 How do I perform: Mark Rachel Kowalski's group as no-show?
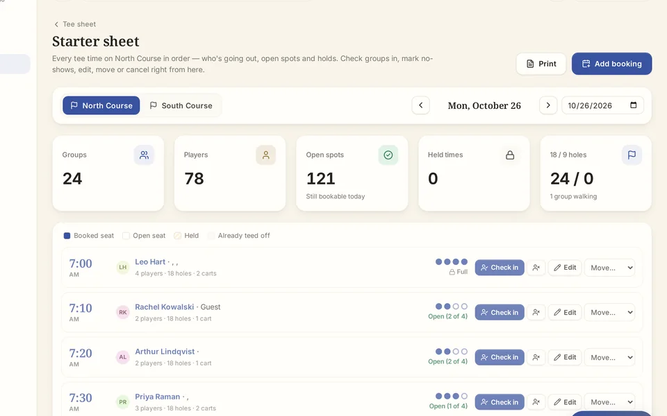[536, 313]
